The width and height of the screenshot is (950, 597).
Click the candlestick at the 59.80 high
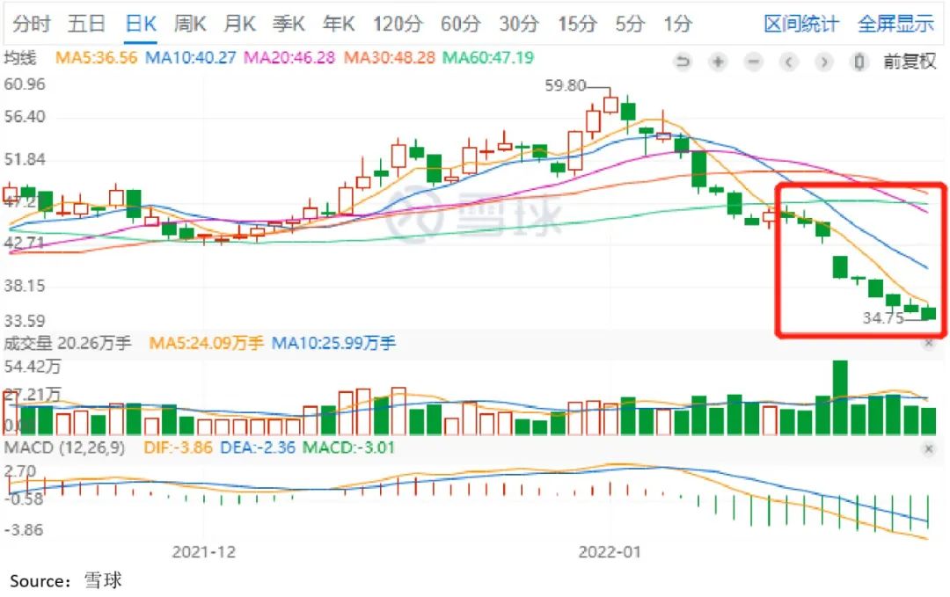(610, 104)
